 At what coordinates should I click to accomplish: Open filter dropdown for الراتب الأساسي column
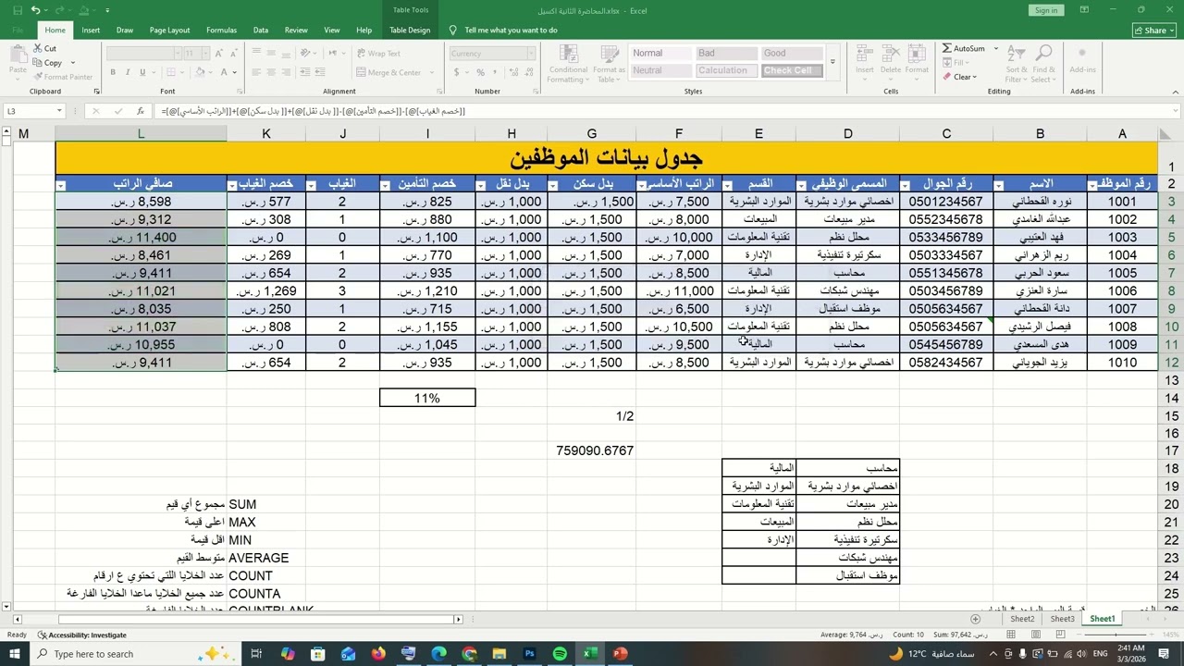click(x=643, y=185)
